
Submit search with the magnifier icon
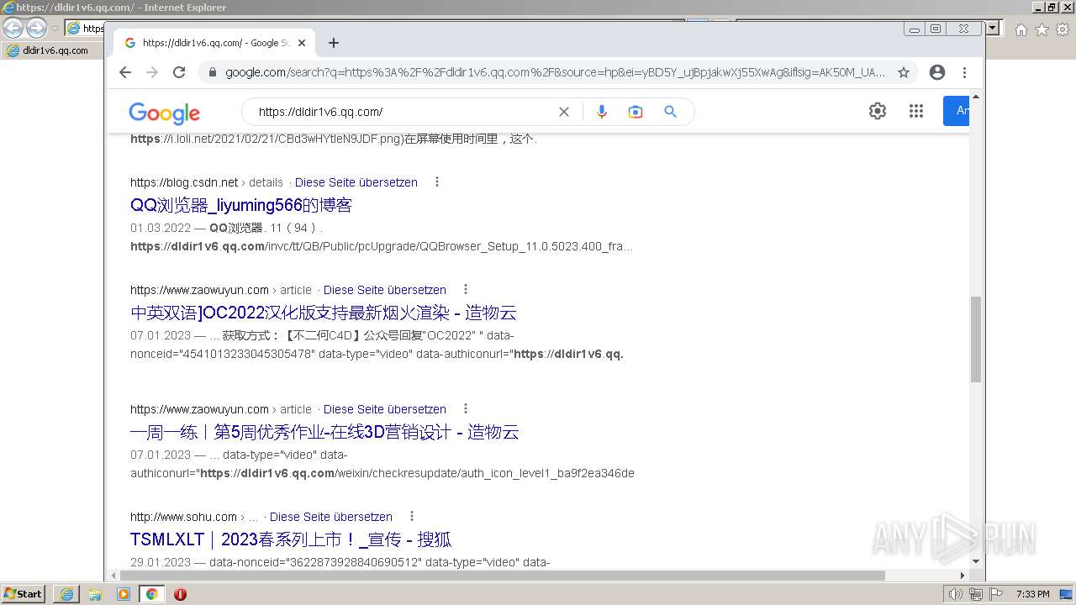tap(670, 112)
